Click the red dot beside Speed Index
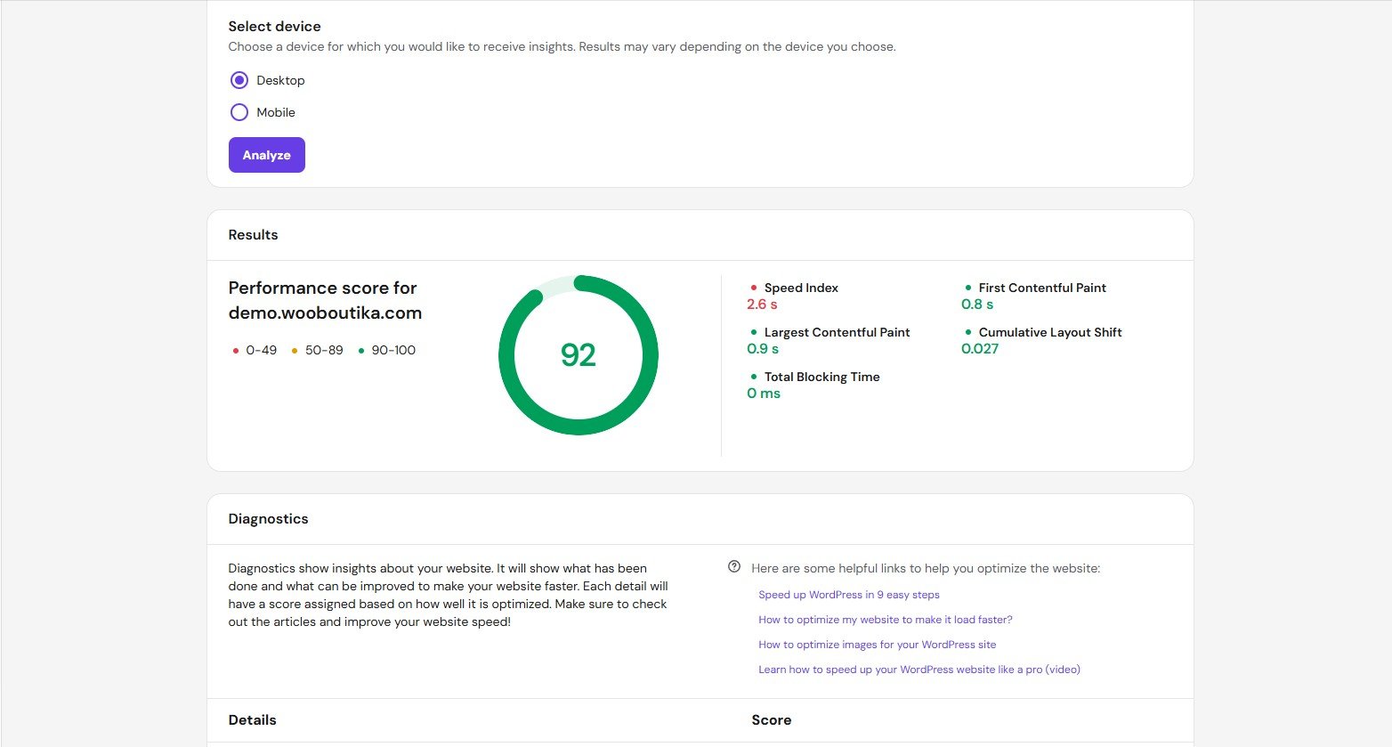Screen dimensions: 1392x747 click(754, 288)
